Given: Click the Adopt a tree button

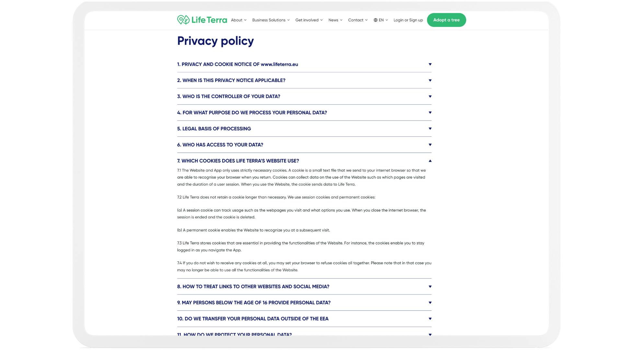Looking at the screenshot, I should [x=446, y=20].
